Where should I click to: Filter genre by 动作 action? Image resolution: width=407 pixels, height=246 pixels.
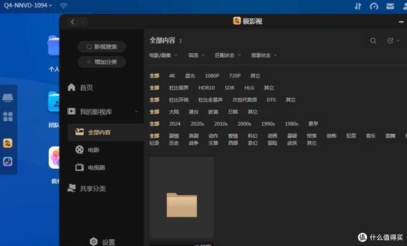click(x=213, y=136)
